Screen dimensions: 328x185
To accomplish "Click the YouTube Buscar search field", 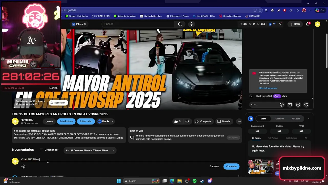I will coord(138,24).
